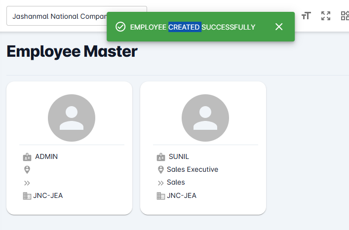This screenshot has width=349, height=230.
Task: Toggle fullscreen mode icon
Action: pos(326,16)
